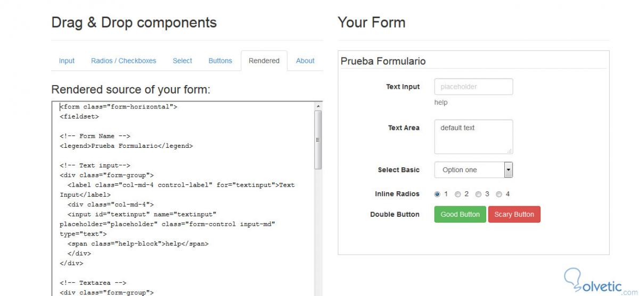The height and width of the screenshot is (296, 639).
Task: Click the source code scrollbar thumb
Action: pyautogui.click(x=318, y=139)
